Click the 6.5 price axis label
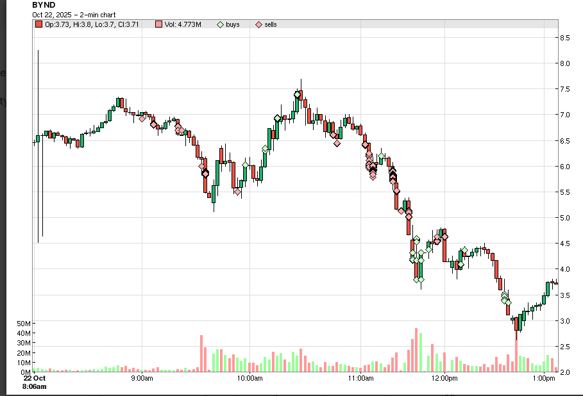The image size is (583, 396). (565, 141)
